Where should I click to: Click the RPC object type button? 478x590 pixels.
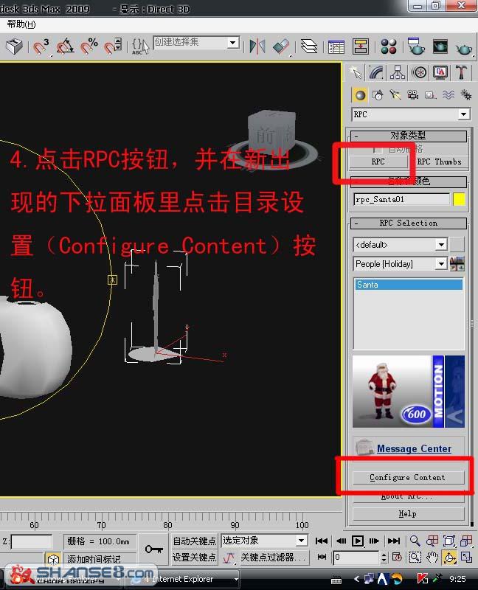coord(378,162)
